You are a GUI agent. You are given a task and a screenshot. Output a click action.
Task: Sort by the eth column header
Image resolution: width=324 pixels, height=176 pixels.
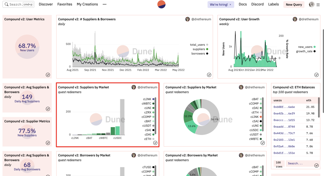pos(308,100)
